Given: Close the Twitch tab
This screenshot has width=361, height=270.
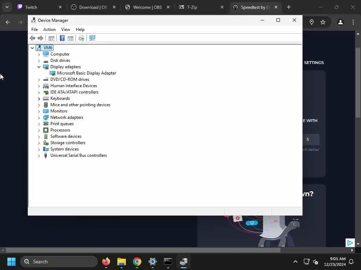Looking at the screenshot, I should point(60,7).
